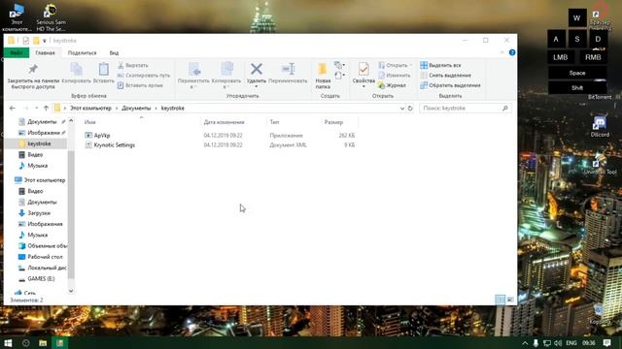Open pinned Documents in Quick Access

coord(42,122)
